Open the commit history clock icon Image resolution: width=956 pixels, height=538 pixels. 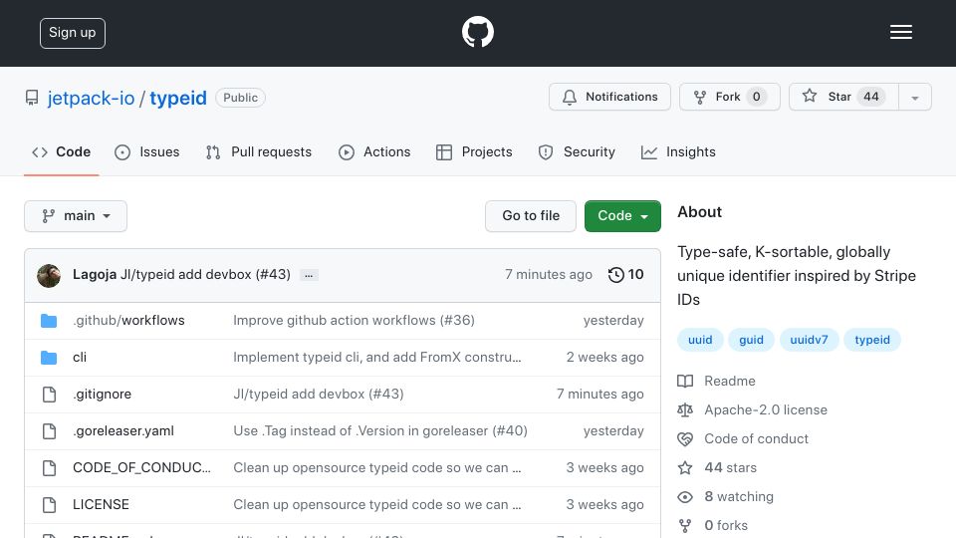[x=615, y=275]
